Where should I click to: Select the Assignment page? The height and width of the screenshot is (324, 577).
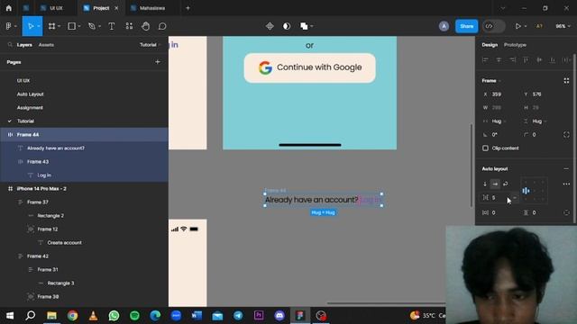coord(30,108)
